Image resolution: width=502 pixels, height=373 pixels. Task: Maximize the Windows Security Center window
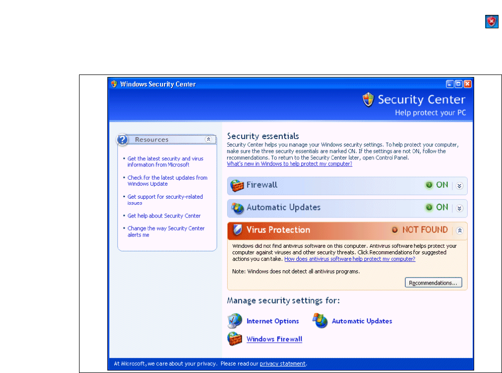click(458, 84)
